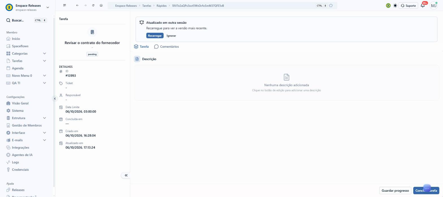Expand the Estrutura chevron
Image resolution: width=443 pixels, height=197 pixels.
click(44, 118)
